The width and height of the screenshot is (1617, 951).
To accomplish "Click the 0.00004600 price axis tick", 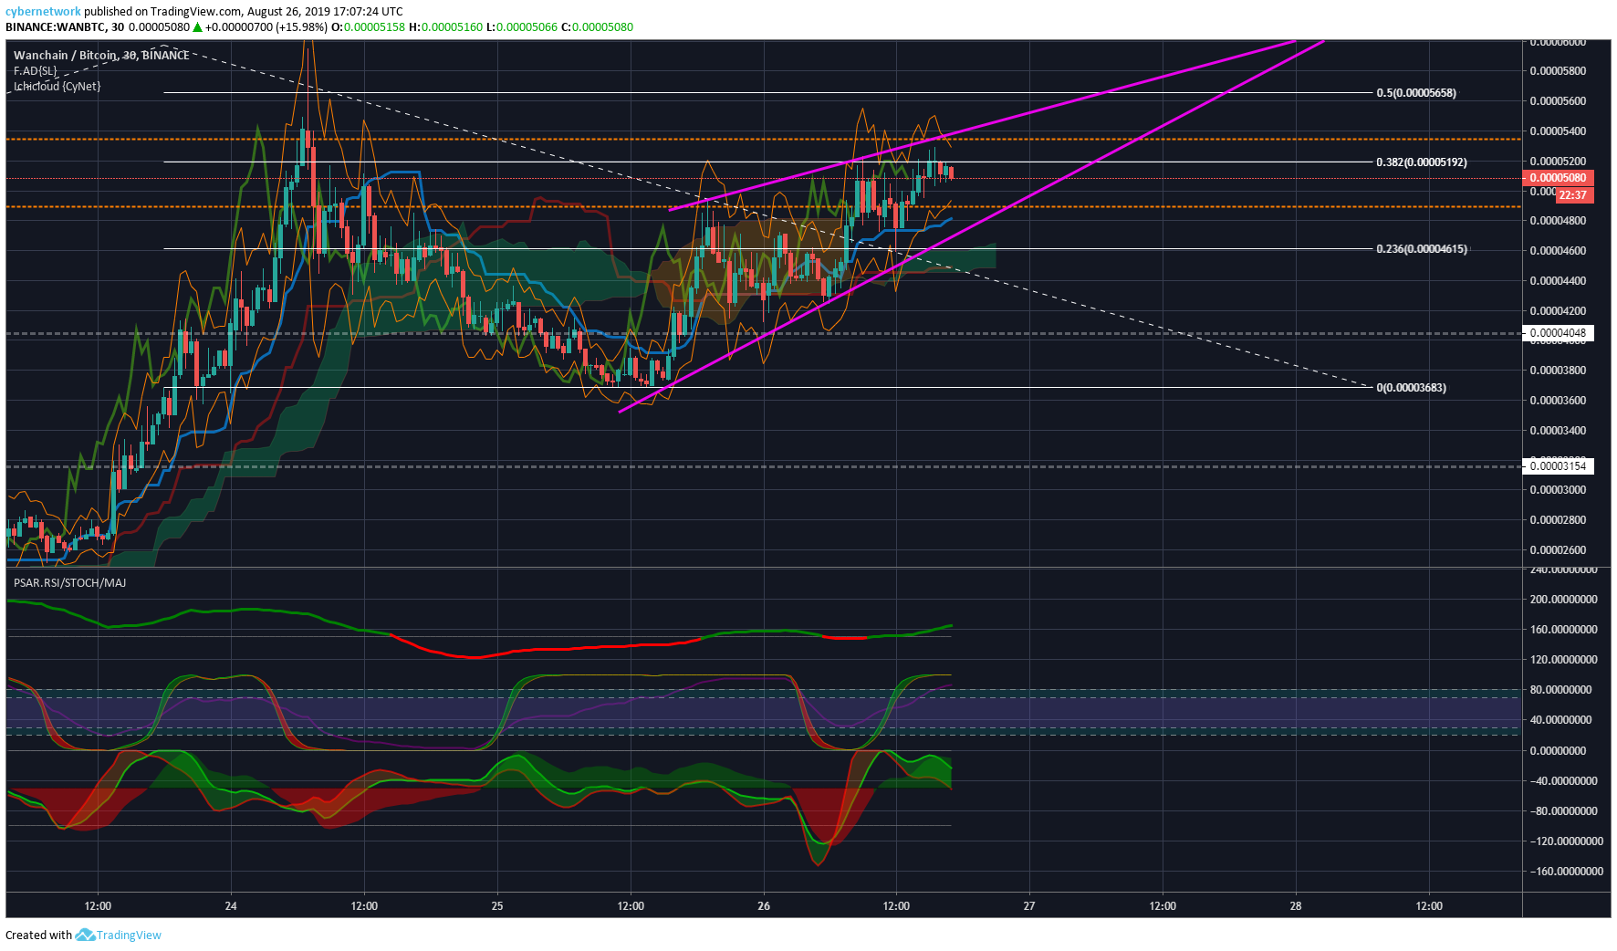I will click(x=1558, y=251).
